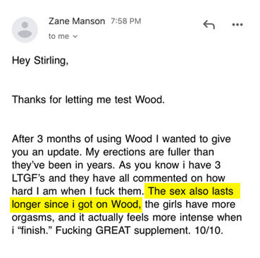This screenshot has height=258, width=260.
Task: Open the three-dot more options menu
Action: (x=237, y=25)
